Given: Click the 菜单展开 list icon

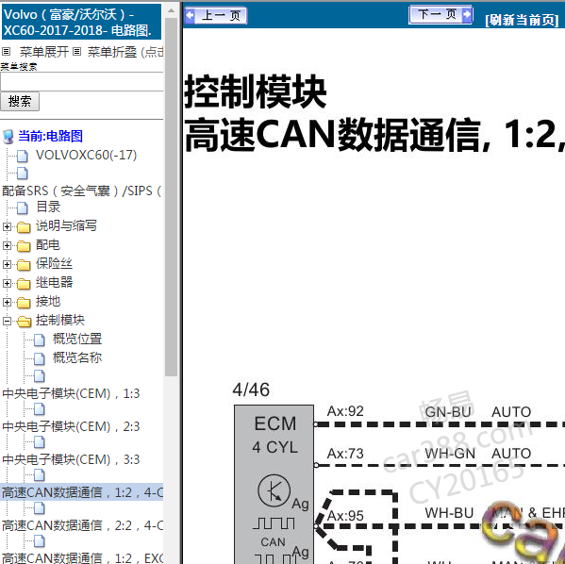Looking at the screenshot, I should tap(6, 52).
